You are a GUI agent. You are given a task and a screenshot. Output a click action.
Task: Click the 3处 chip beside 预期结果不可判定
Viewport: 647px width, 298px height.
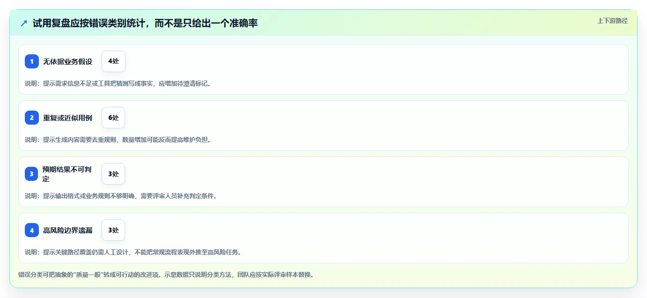[x=113, y=174]
